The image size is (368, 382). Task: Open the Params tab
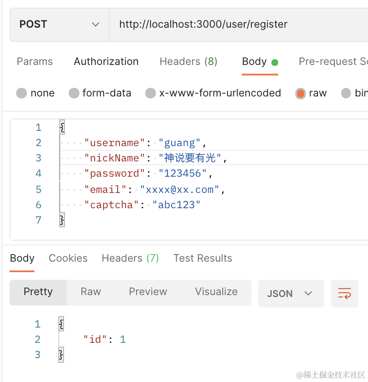click(x=34, y=62)
